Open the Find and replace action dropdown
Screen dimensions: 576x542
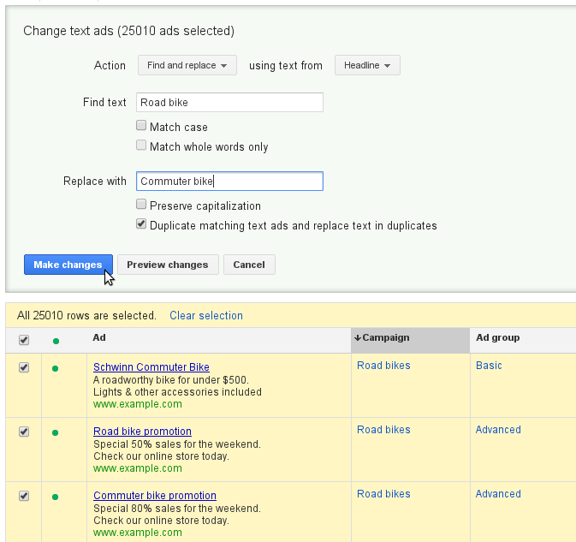[x=187, y=65]
